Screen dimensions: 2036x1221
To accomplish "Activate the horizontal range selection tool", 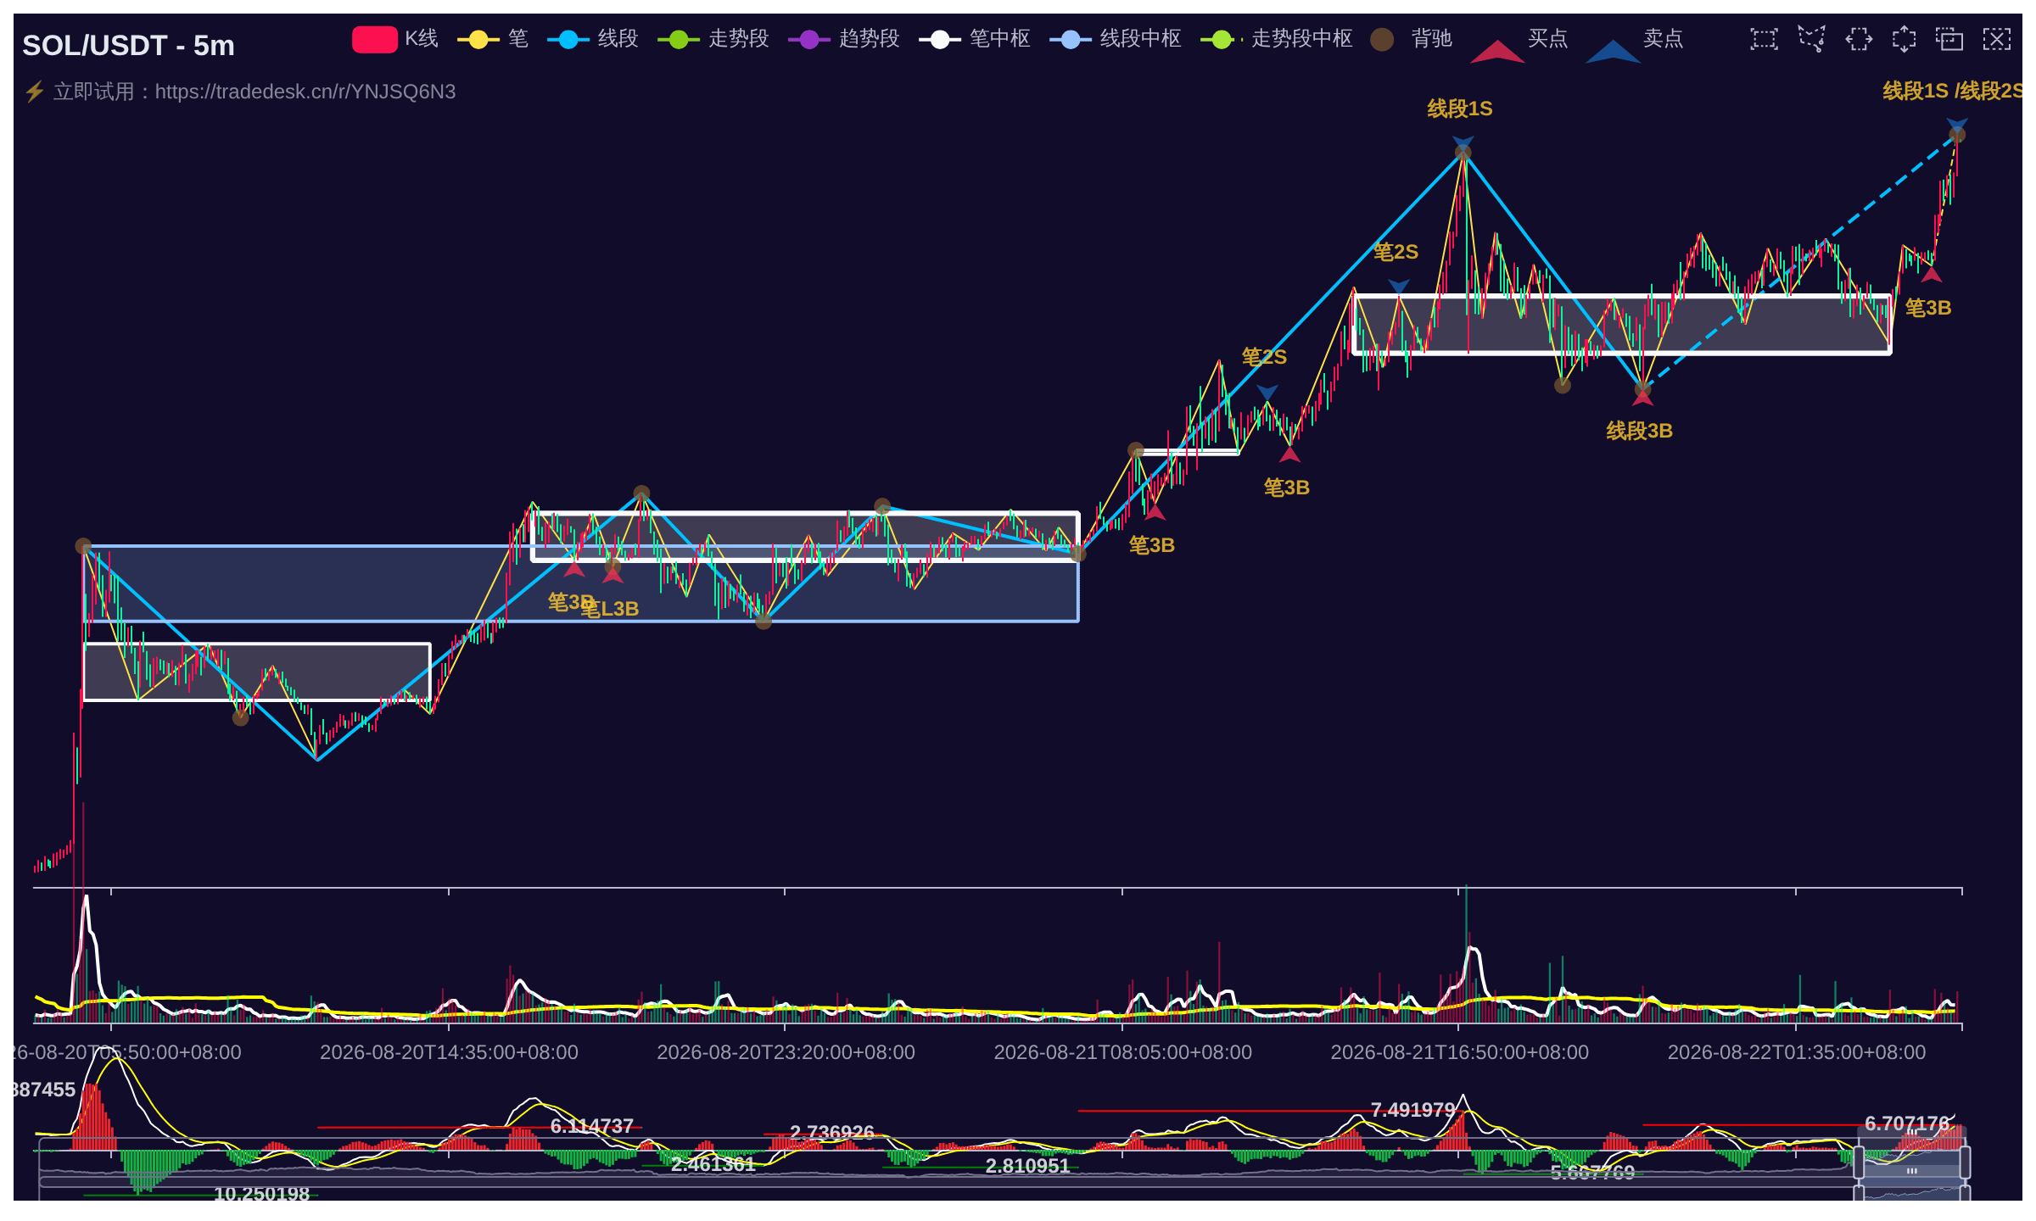I will pos(1858,39).
